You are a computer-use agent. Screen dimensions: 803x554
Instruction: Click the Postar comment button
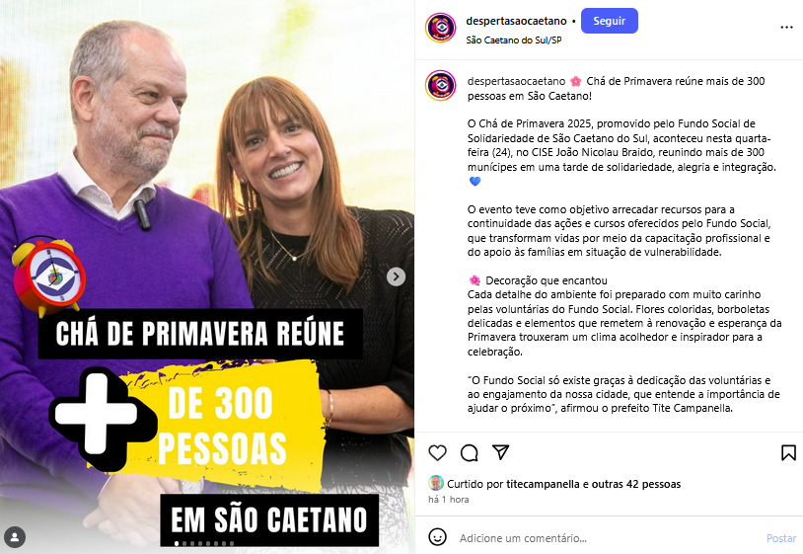pos(781,538)
